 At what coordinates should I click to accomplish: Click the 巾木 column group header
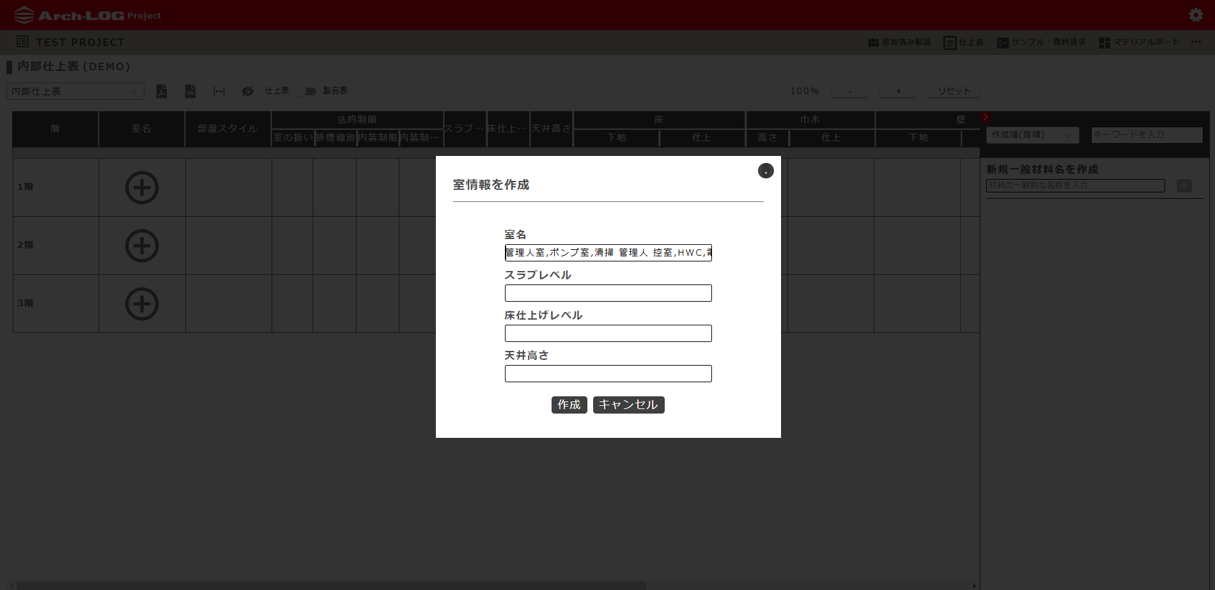[810, 120]
